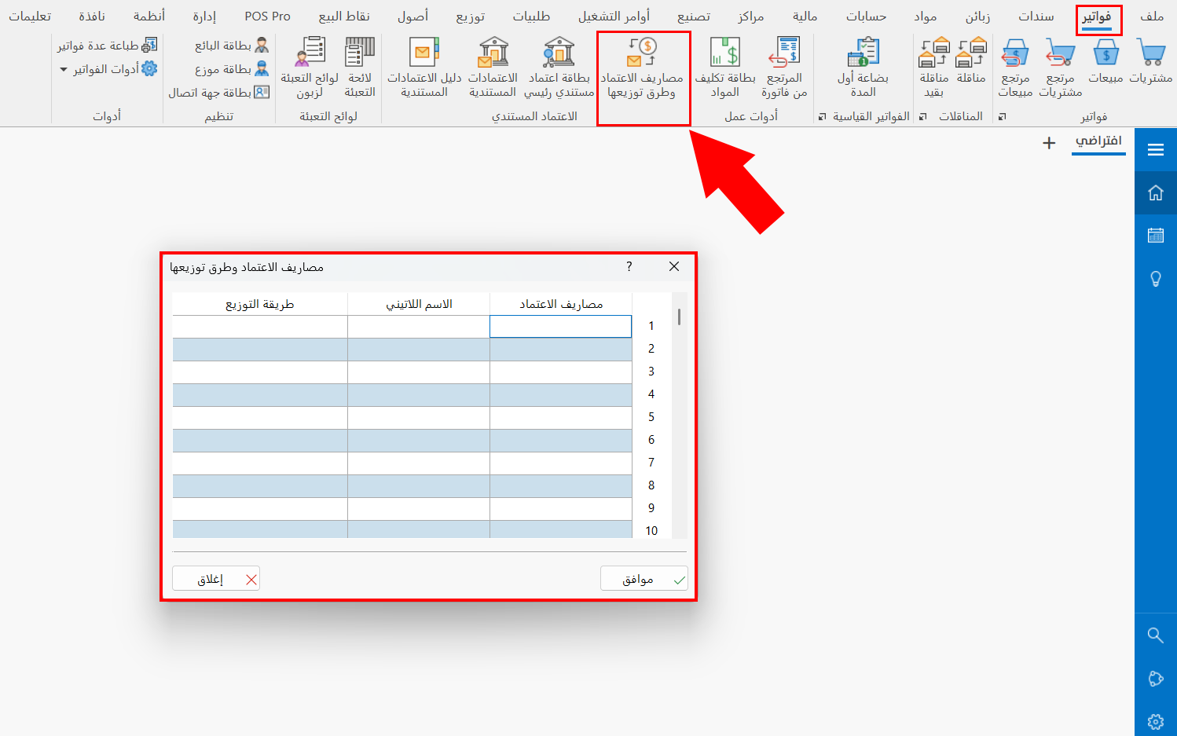Image resolution: width=1177 pixels, height=736 pixels.
Task: Open the calendar sidebar icon
Action: pos(1156,236)
